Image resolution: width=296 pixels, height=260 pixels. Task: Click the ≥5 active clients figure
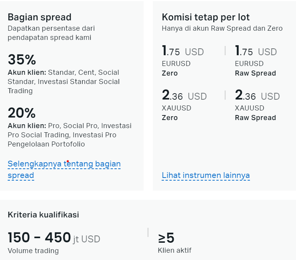166,238
